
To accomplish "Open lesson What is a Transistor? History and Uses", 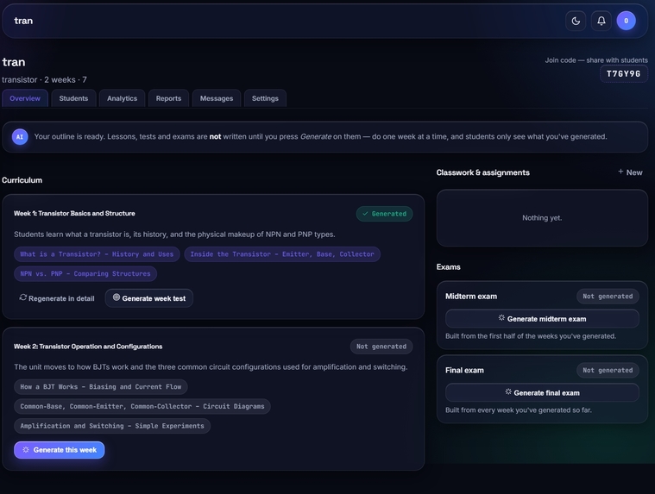I will coord(97,254).
